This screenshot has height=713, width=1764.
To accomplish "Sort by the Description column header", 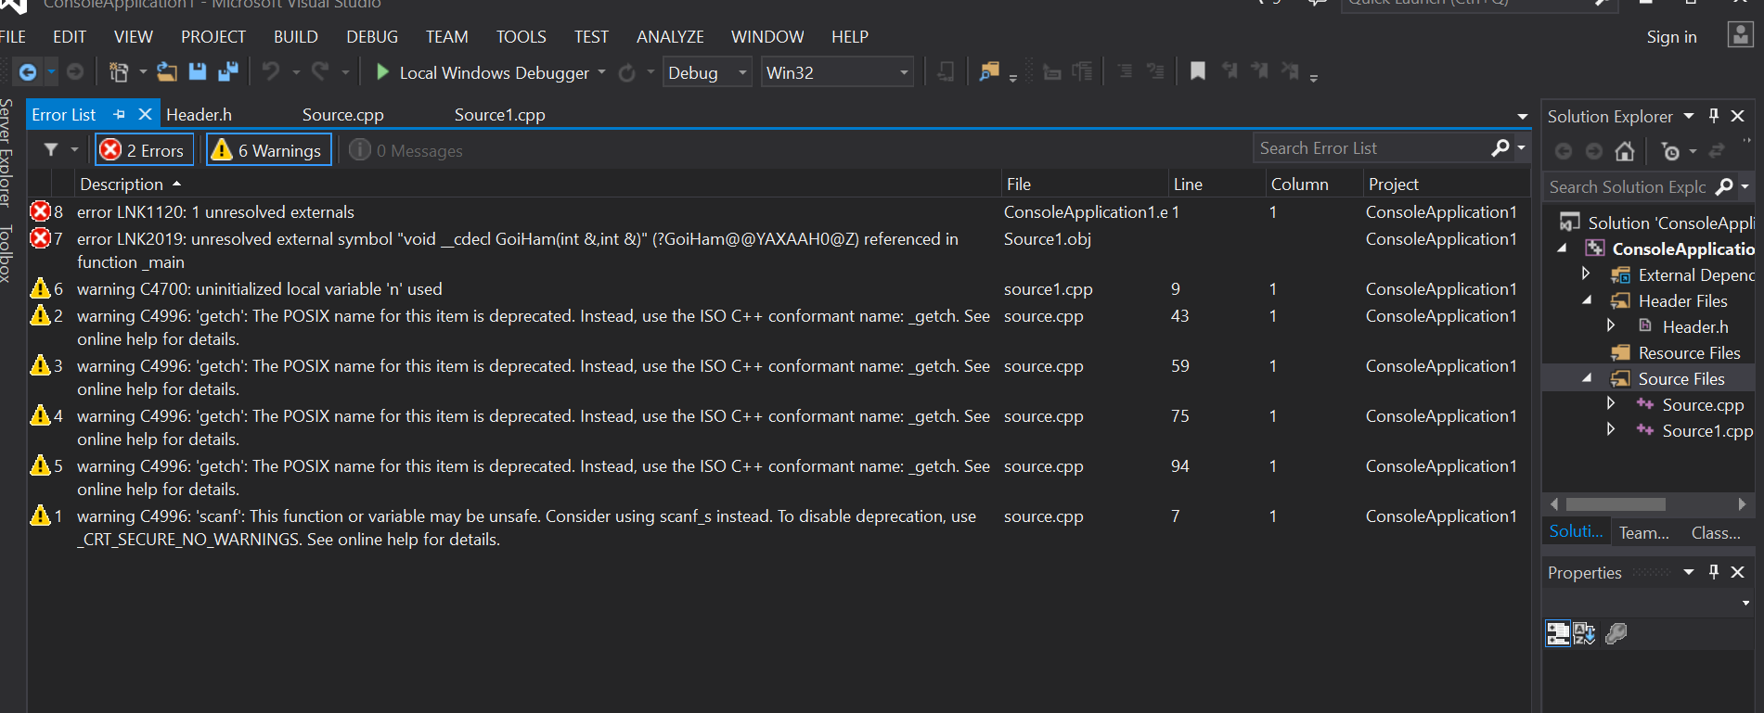I will point(538,184).
